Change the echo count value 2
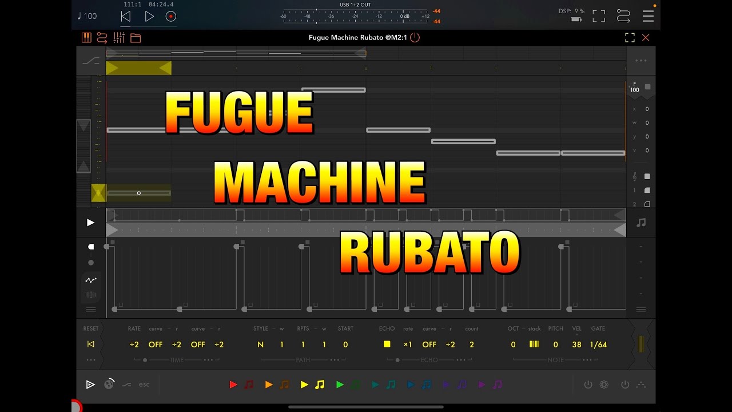 (472, 344)
